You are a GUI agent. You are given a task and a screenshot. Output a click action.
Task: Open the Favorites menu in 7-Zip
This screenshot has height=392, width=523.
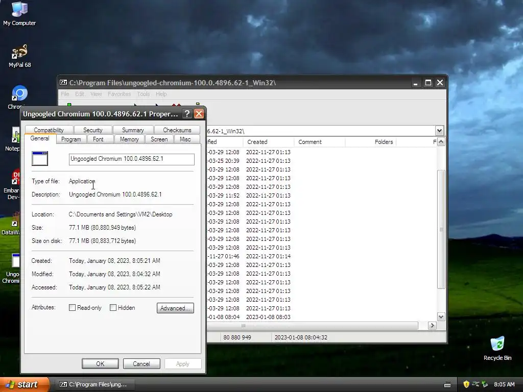point(119,94)
